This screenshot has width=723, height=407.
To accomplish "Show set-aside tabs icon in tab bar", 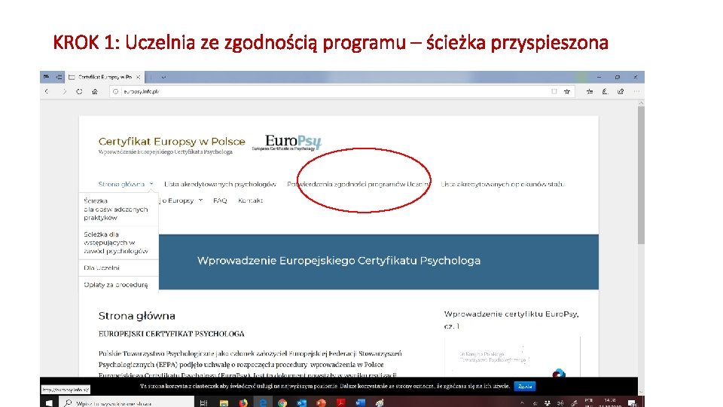I will tap(46, 77).
